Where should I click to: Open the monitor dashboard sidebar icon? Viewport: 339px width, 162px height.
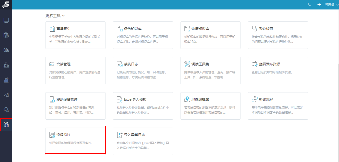point(6,20)
